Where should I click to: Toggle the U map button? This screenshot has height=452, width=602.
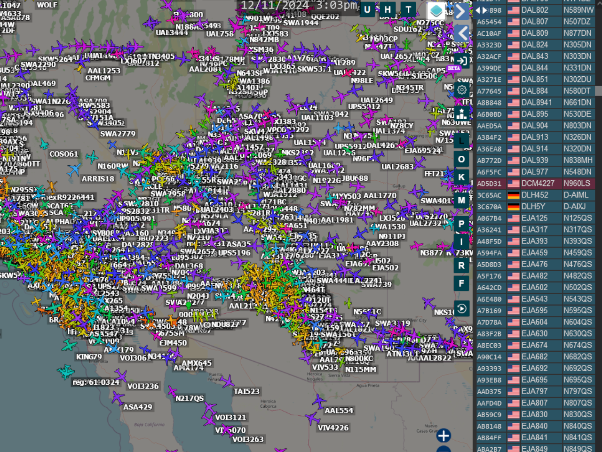367,9
